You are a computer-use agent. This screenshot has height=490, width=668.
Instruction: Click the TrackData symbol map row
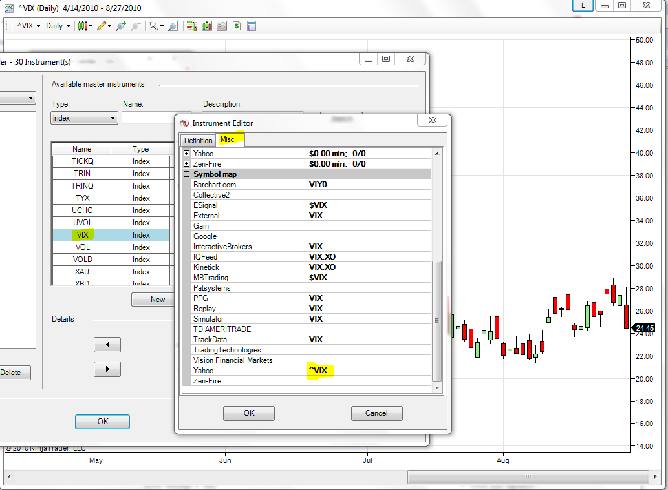pos(311,340)
